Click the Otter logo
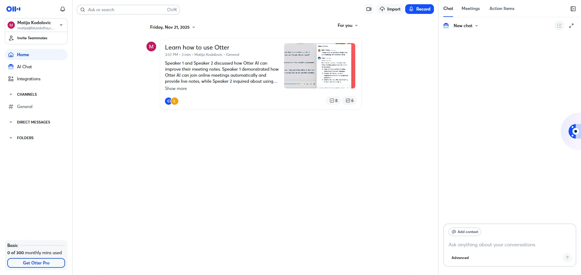 [x=13, y=9]
